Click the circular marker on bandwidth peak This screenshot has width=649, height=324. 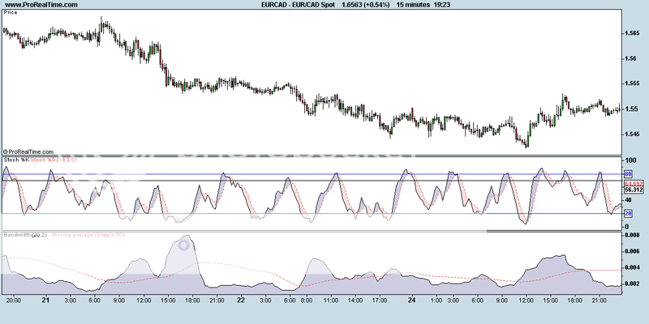click(185, 245)
